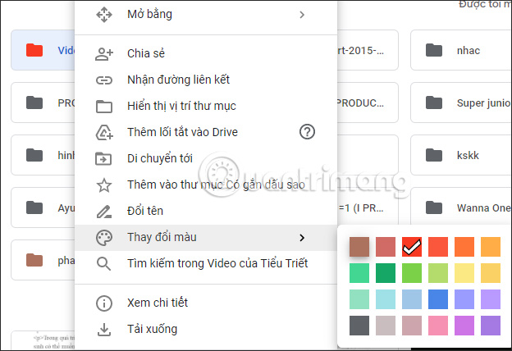Screen dimensions: 512x351
Task: Click the move-to folder arrow icon
Action: [104, 158]
